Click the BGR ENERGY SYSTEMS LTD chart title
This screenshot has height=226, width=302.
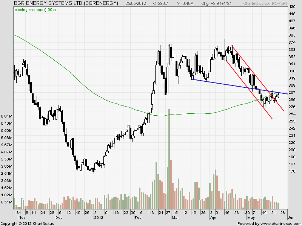point(66,3)
